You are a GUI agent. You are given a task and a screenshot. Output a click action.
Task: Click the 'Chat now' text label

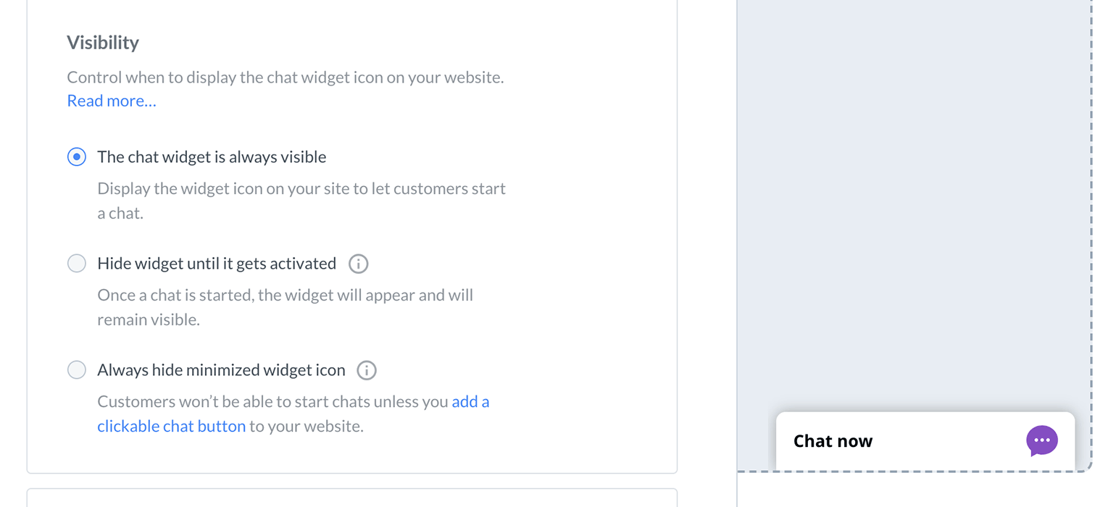[831, 440]
